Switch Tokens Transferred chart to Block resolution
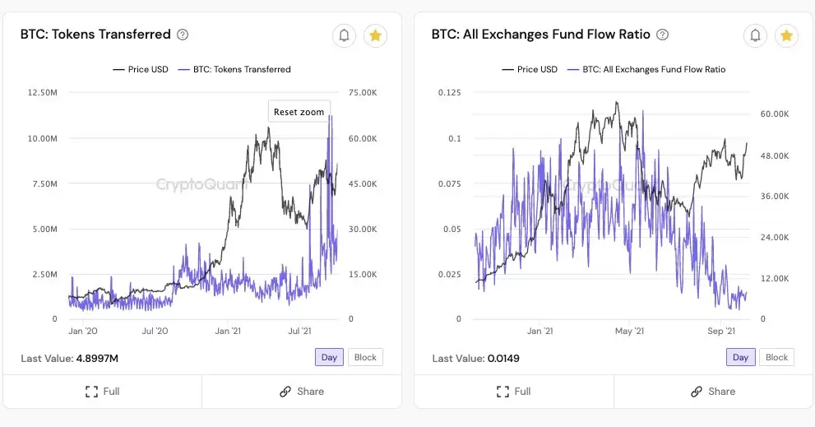The height and width of the screenshot is (427, 815). 365,357
